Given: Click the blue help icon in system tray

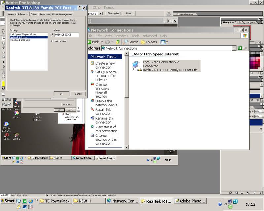Looking at the screenshot, I should click(x=220, y=204).
